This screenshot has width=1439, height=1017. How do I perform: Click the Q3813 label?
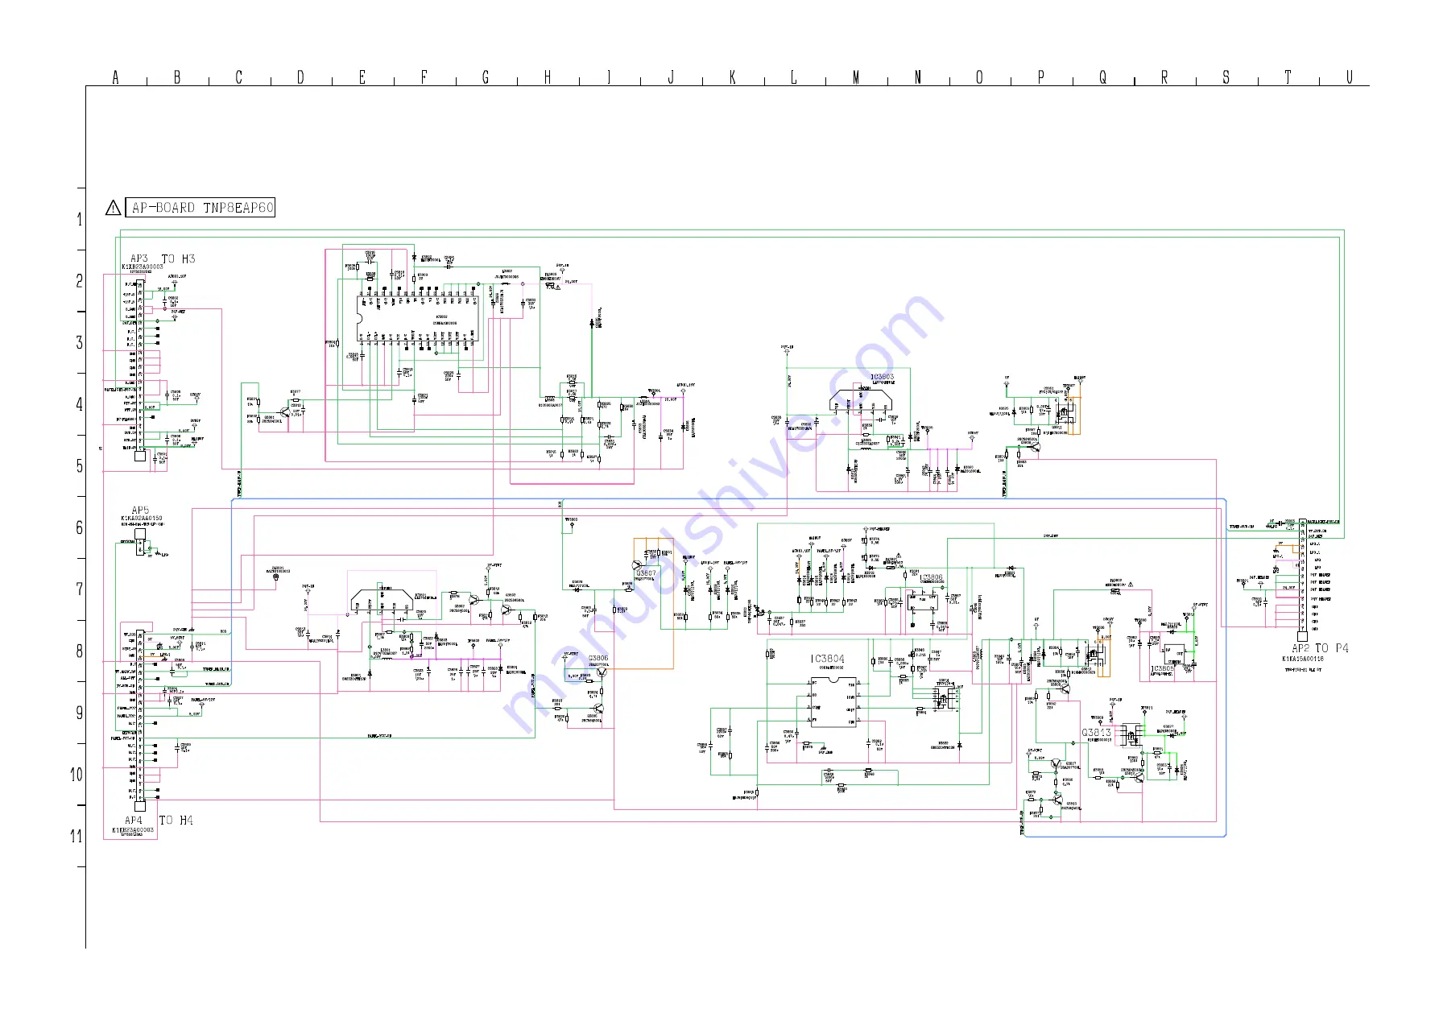pos(1097,733)
